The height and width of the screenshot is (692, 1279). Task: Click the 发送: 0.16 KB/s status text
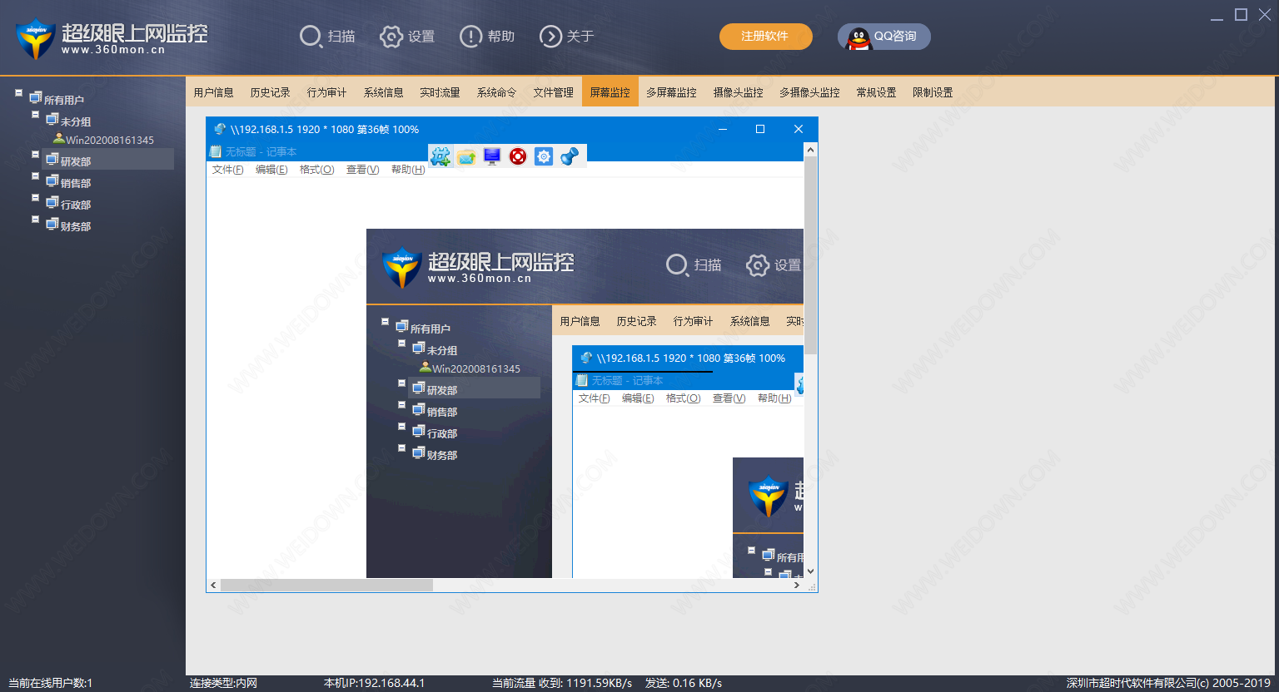coord(684,683)
